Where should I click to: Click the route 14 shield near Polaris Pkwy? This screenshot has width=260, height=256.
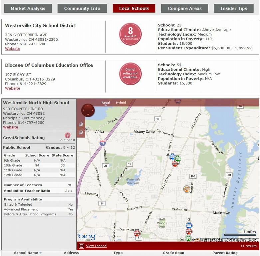(102, 203)
